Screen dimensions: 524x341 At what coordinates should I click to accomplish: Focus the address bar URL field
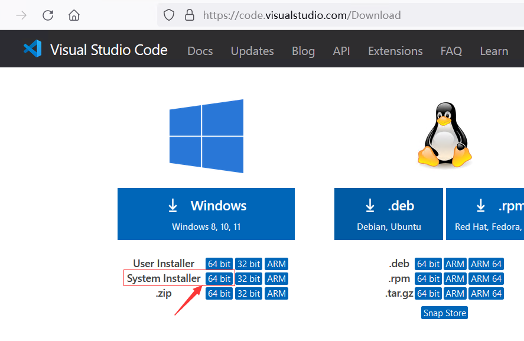click(340, 15)
